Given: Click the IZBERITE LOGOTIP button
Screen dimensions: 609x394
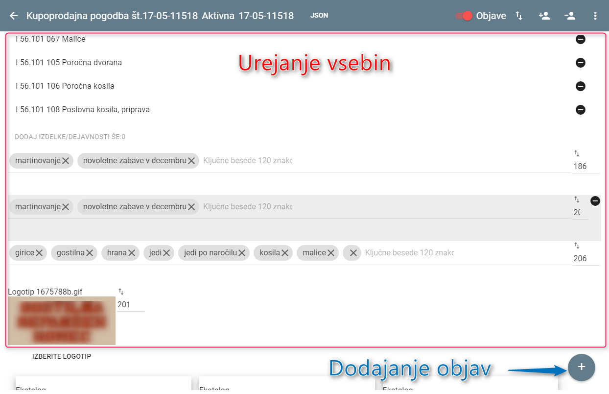Looking at the screenshot, I should (x=62, y=356).
